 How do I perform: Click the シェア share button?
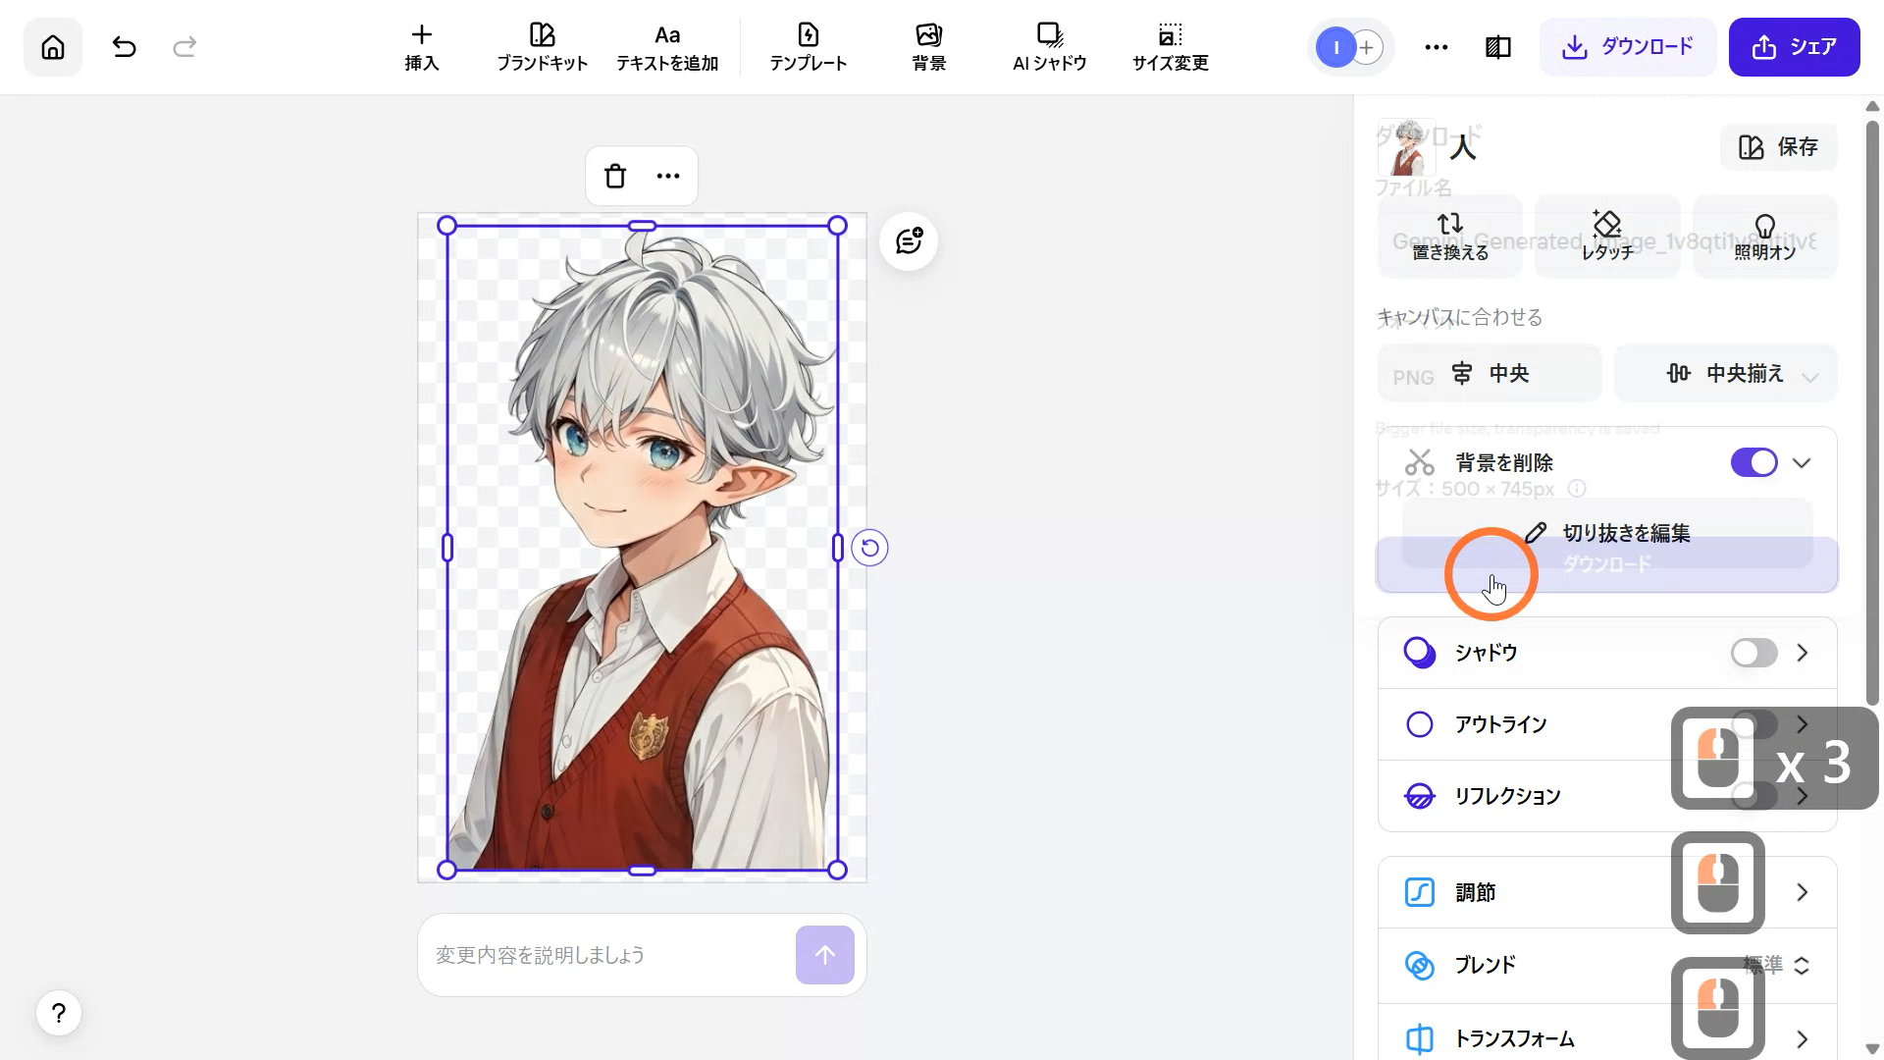pyautogui.click(x=1794, y=47)
